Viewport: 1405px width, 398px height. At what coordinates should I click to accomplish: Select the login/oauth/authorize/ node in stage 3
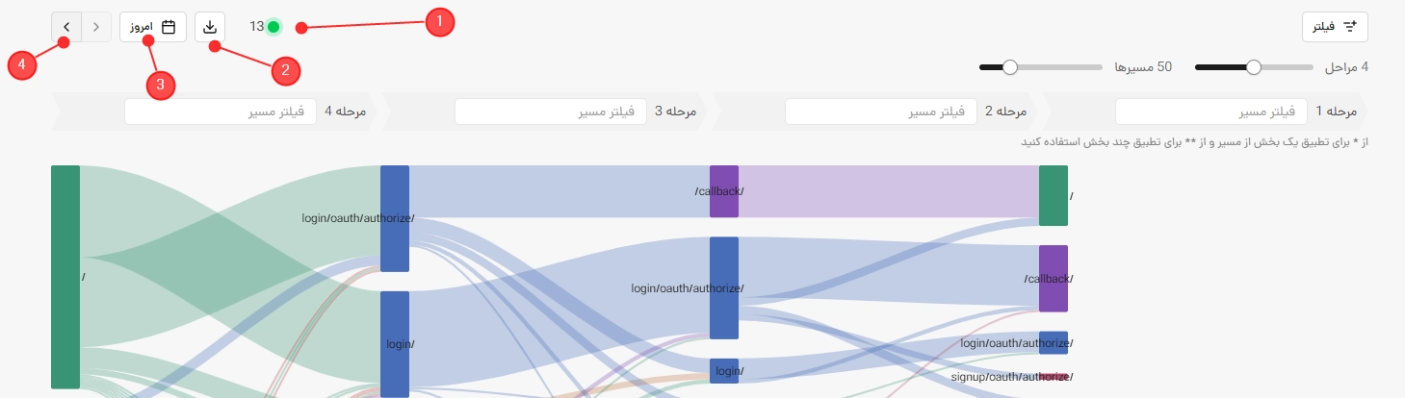(395, 218)
